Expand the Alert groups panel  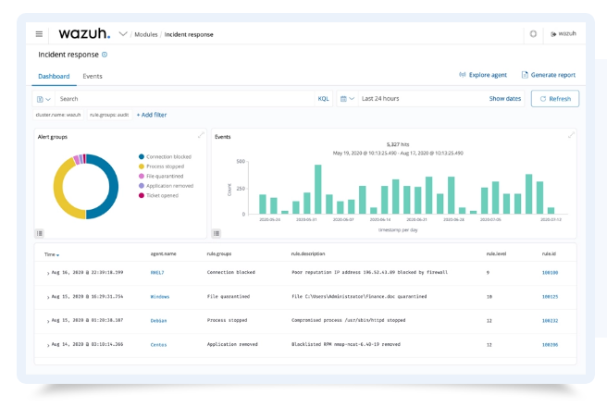(x=201, y=135)
